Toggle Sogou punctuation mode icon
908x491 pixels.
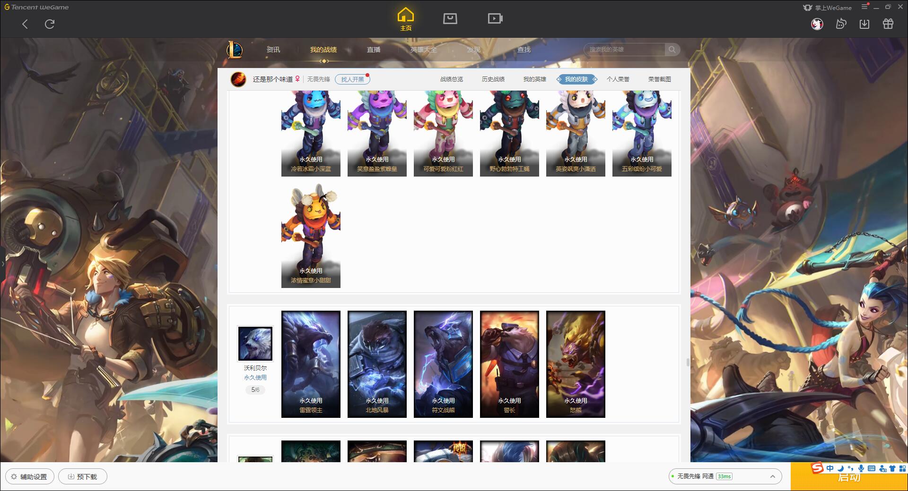(850, 468)
